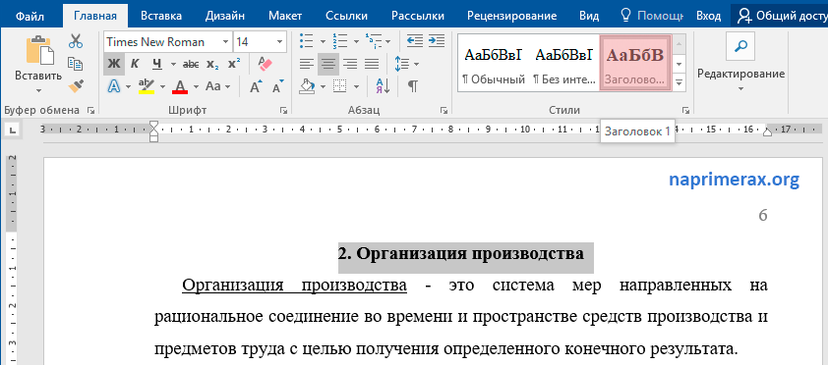Image resolution: width=828 pixels, height=365 pixels.
Task: Toggle superscript formatting
Action: 234,64
